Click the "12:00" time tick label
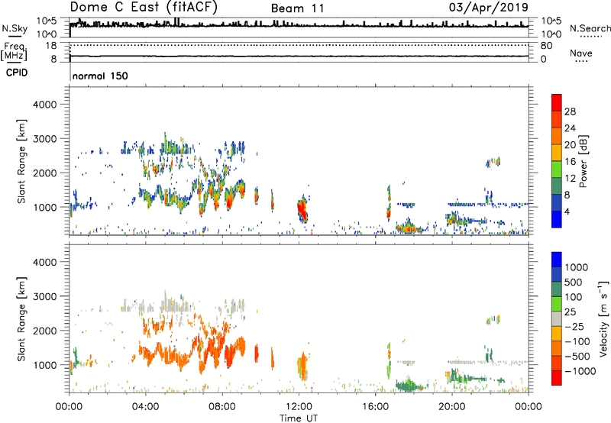This screenshot has width=611, height=423. pos(299,407)
